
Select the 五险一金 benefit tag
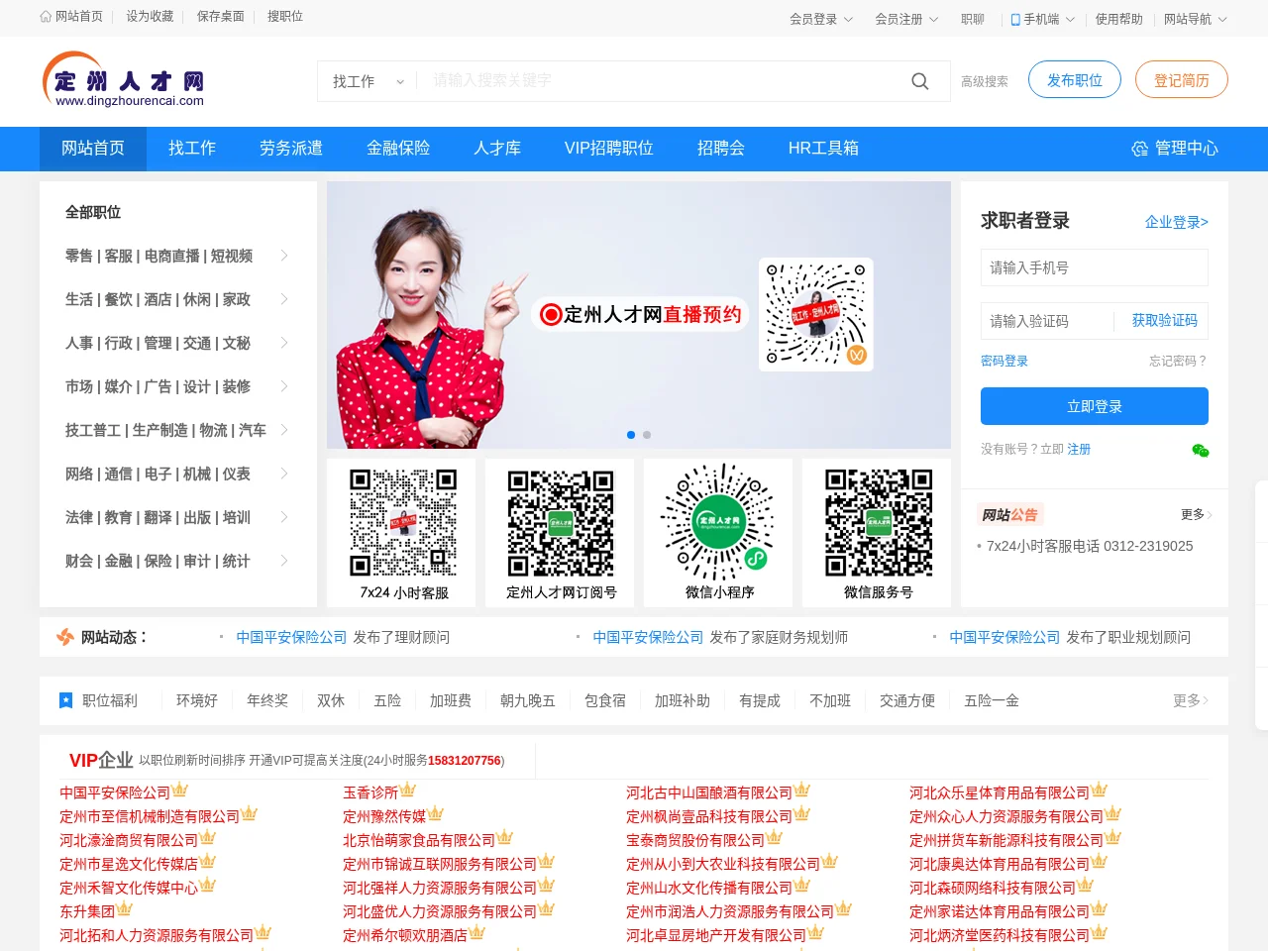(992, 700)
